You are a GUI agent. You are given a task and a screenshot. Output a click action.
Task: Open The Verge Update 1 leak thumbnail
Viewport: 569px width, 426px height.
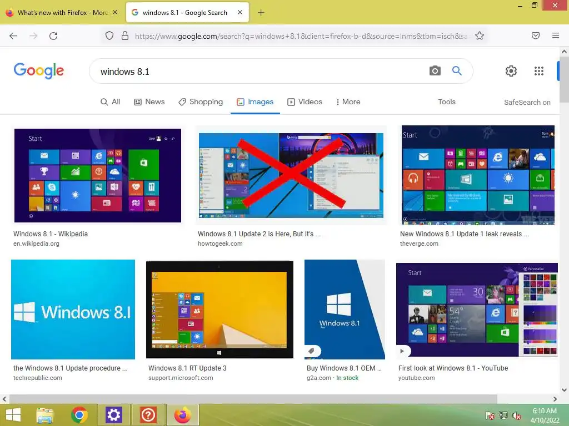478,175
